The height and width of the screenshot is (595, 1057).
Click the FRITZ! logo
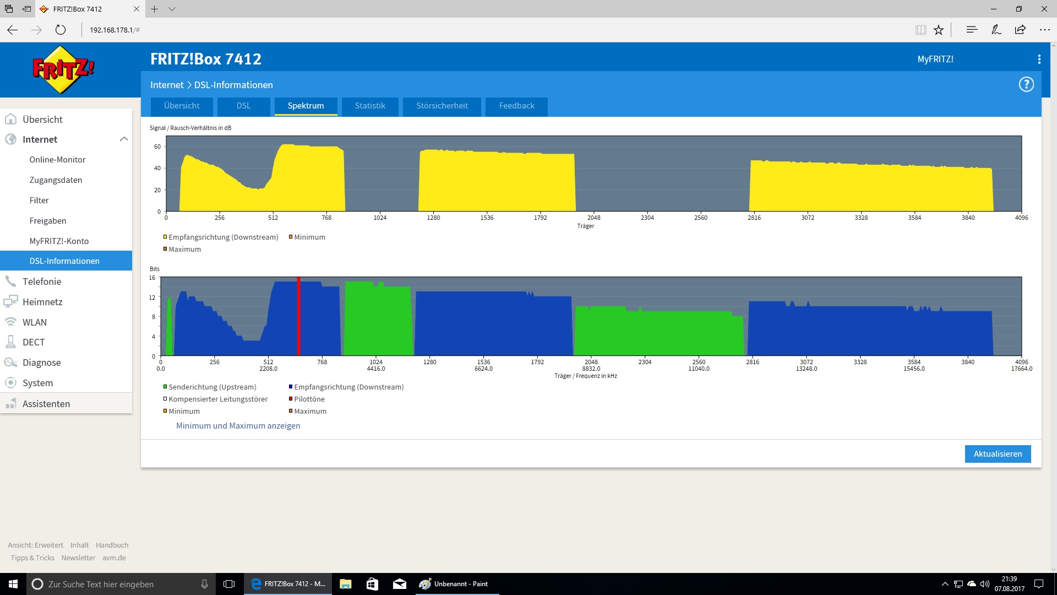click(x=63, y=70)
